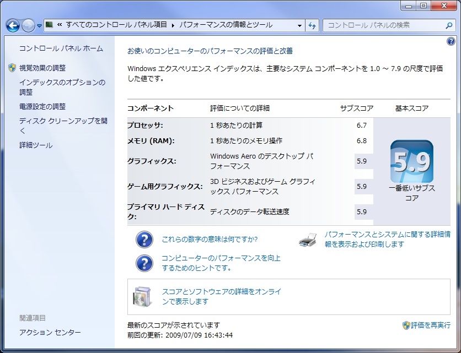
Task: Close the performance information window
Action: pos(444,6)
